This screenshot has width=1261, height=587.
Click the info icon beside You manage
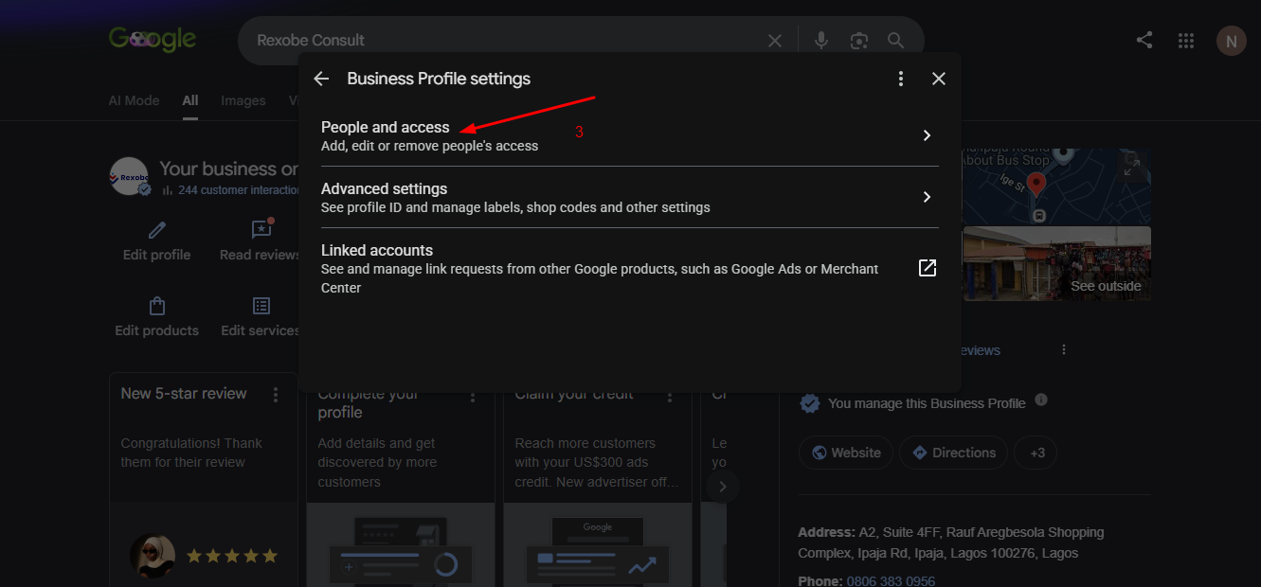(1041, 400)
